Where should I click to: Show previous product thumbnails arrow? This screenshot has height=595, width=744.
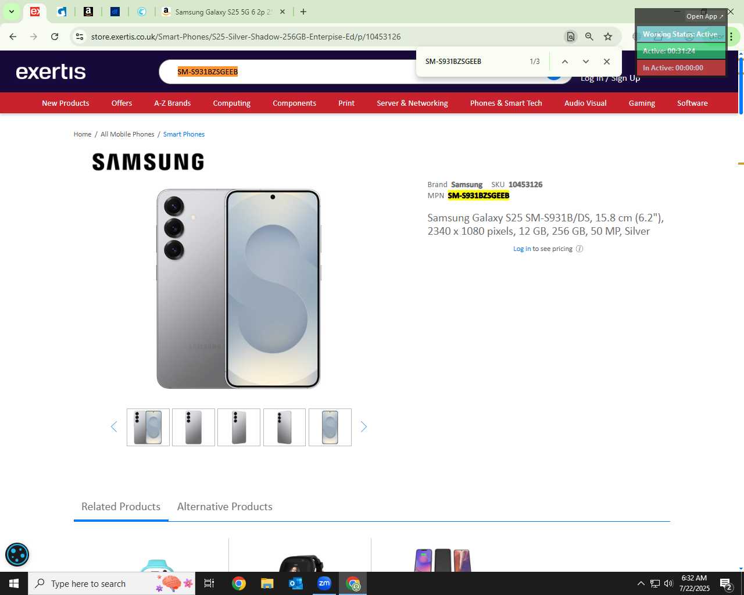114,427
